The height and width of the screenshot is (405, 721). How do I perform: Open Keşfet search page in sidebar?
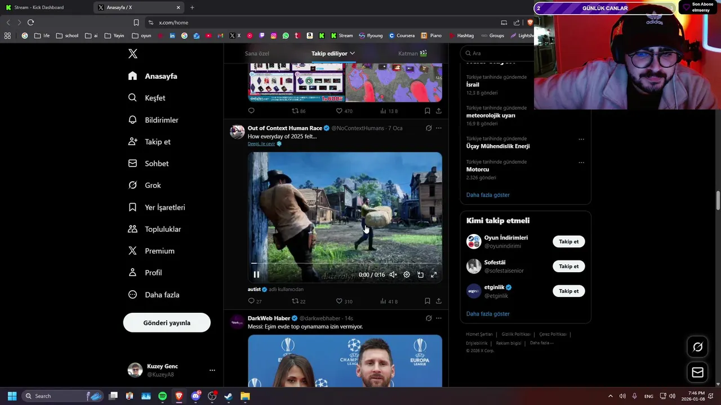click(x=147, y=98)
